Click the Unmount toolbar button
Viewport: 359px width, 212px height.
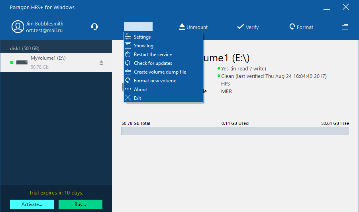(193, 27)
